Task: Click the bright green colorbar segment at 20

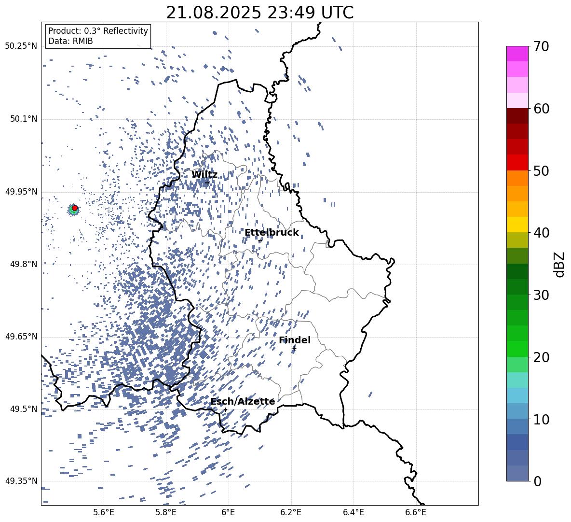Action: coord(517,349)
